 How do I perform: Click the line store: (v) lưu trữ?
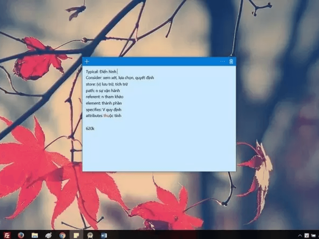103,84
